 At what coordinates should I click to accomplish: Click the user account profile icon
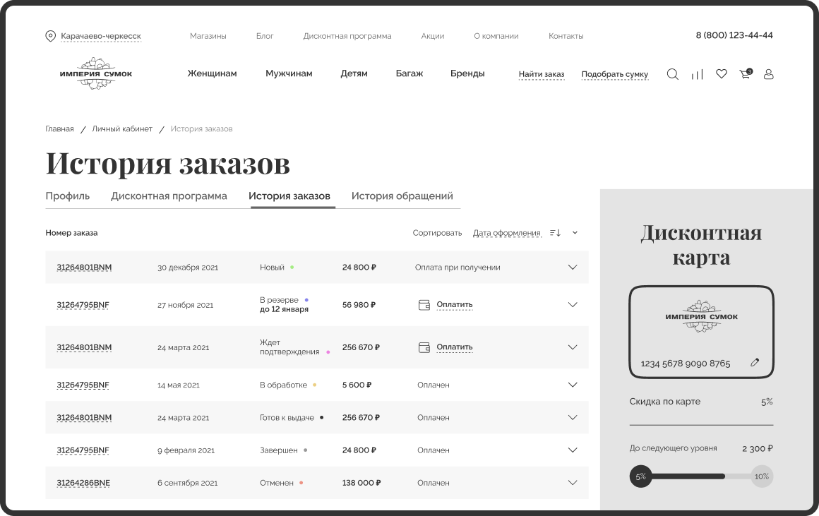coord(769,74)
